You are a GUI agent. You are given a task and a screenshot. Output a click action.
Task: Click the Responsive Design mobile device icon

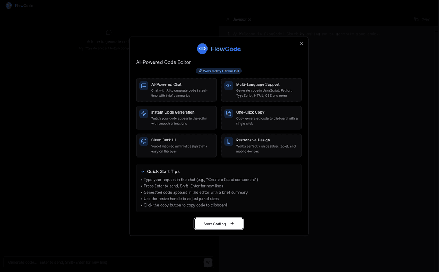228,141
